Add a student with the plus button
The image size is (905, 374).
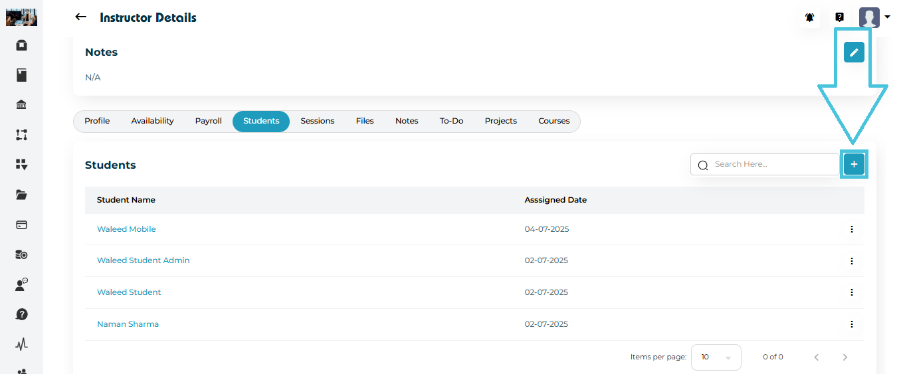[854, 164]
